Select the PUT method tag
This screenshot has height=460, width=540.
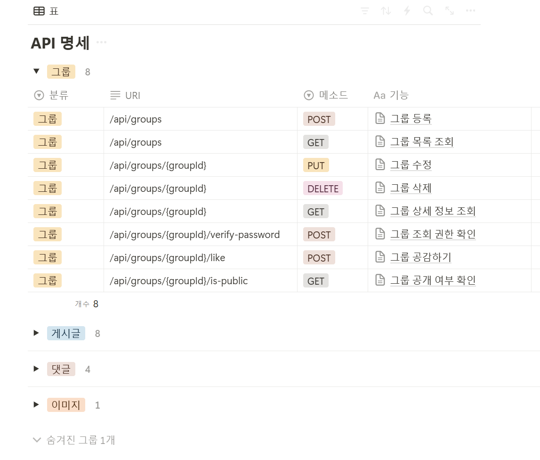(x=316, y=165)
